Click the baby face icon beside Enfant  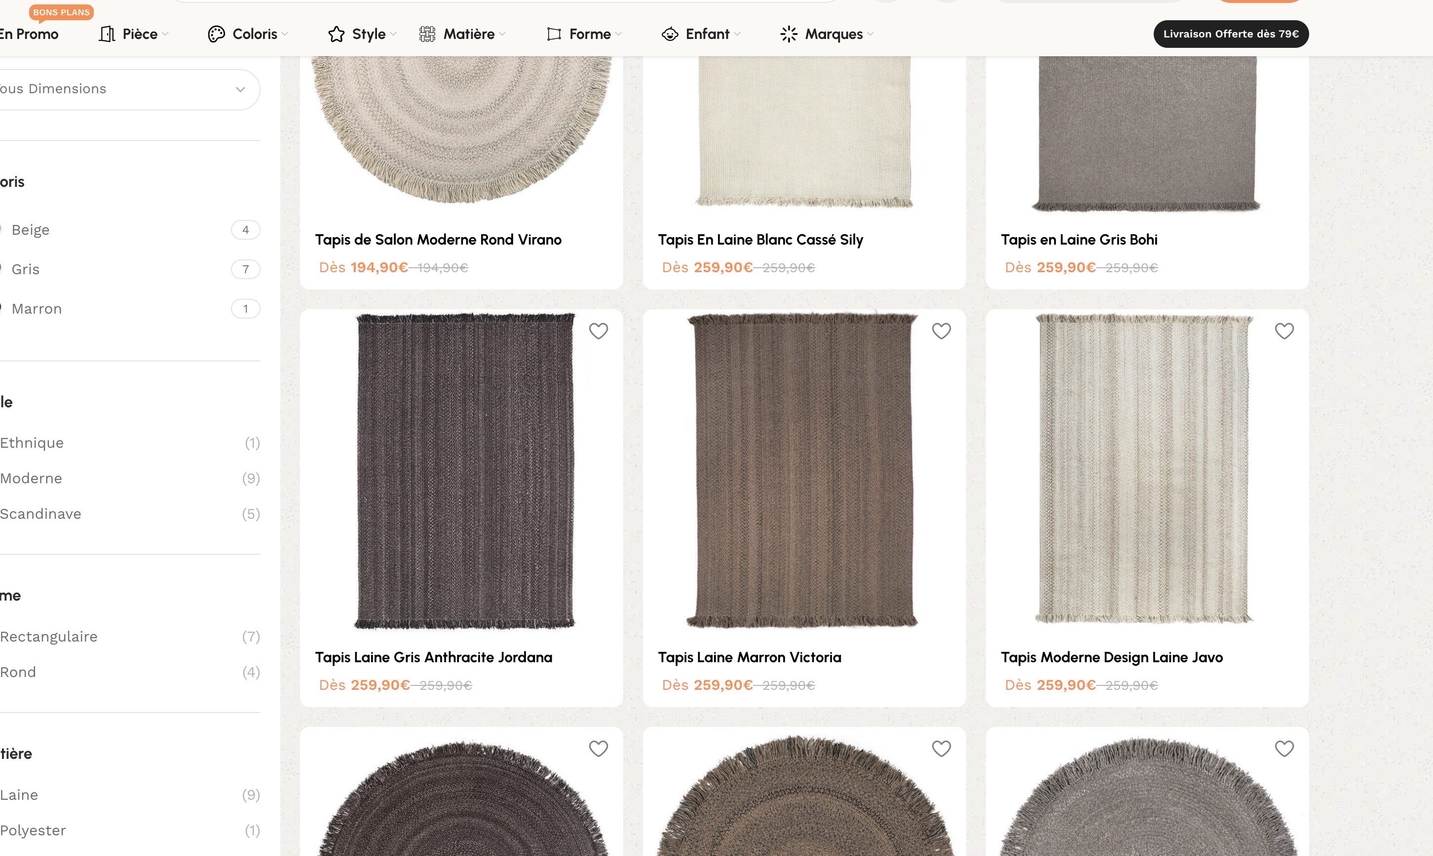670,34
